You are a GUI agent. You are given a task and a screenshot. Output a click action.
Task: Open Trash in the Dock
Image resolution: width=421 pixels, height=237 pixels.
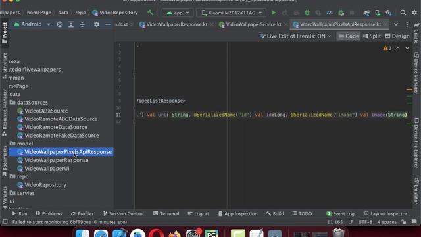(x=338, y=232)
